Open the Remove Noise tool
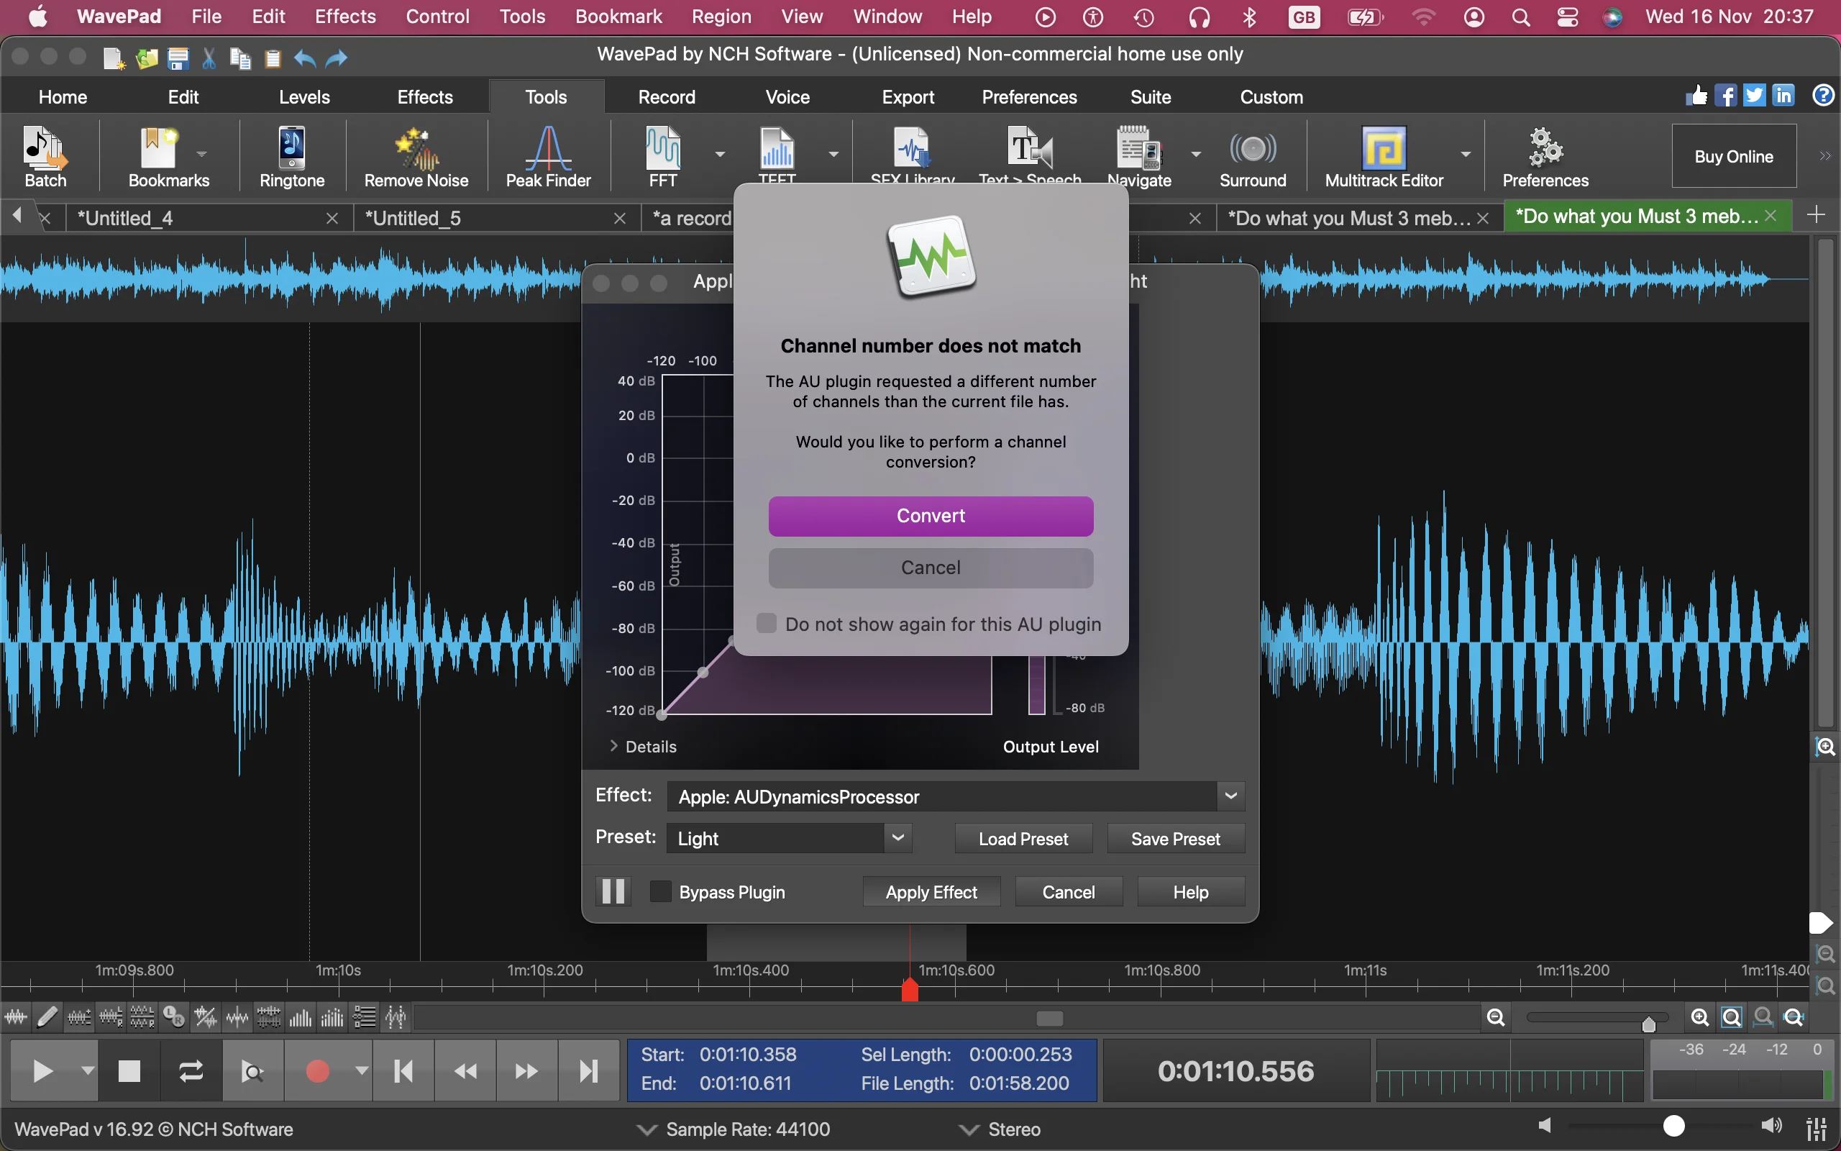The image size is (1841, 1151). [x=416, y=156]
